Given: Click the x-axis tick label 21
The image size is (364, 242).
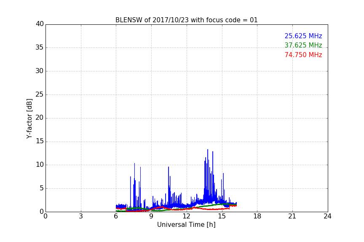Looking at the screenshot, I should point(292,216).
